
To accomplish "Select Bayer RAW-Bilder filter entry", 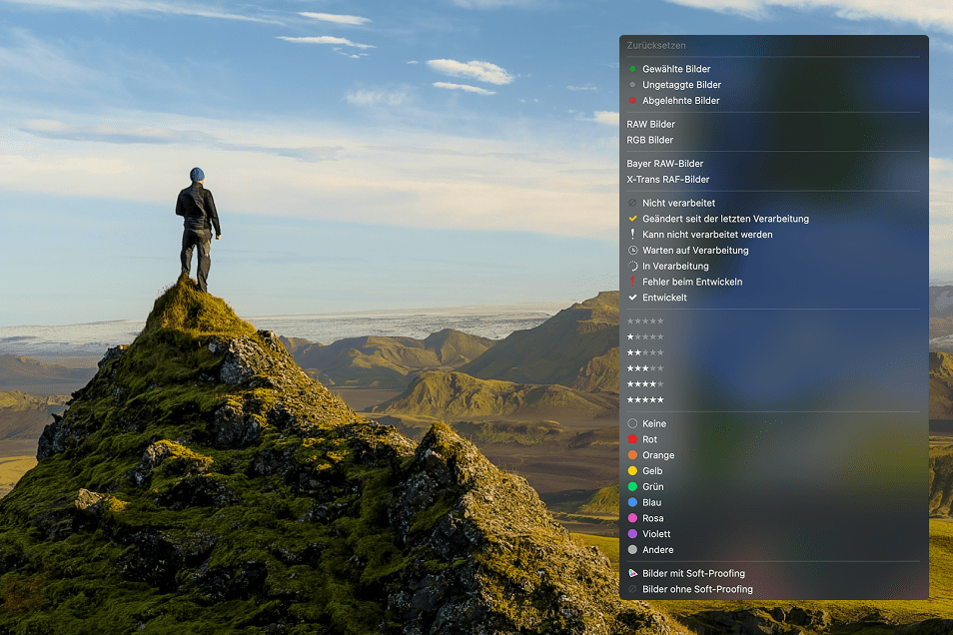I will click(x=664, y=164).
